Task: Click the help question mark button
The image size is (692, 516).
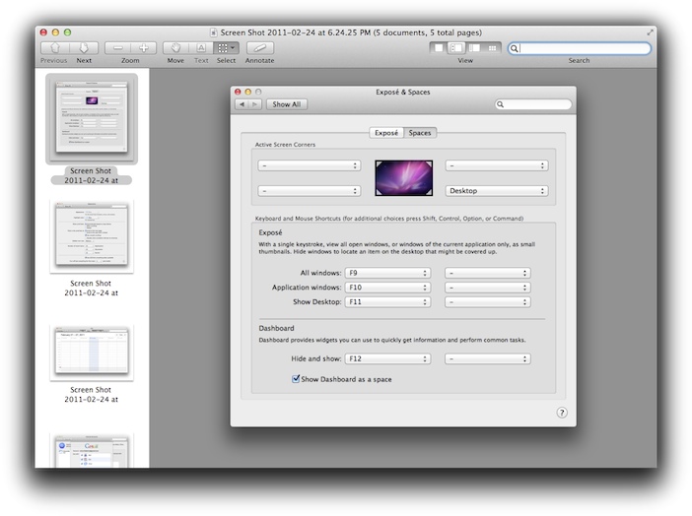Action: [562, 413]
